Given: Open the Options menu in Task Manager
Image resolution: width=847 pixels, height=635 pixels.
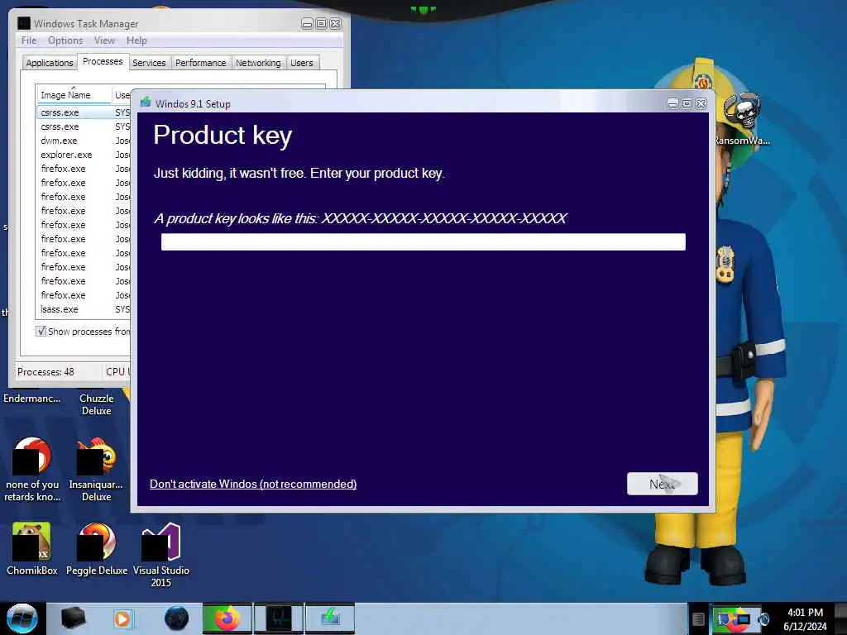Looking at the screenshot, I should coord(65,41).
